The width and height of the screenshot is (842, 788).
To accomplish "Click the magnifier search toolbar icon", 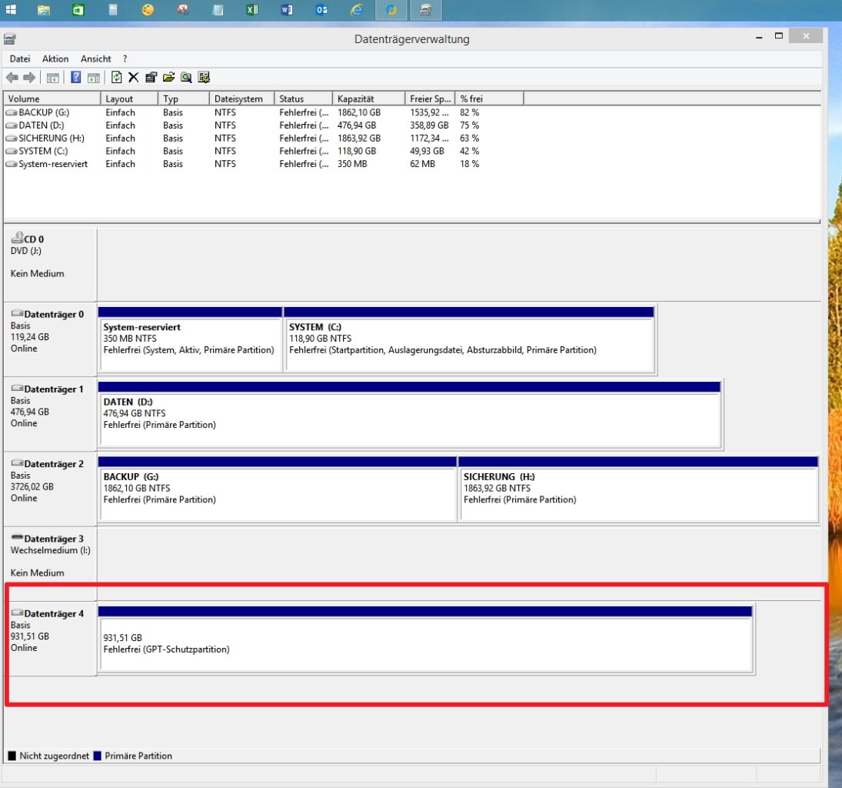I will pyautogui.click(x=185, y=77).
